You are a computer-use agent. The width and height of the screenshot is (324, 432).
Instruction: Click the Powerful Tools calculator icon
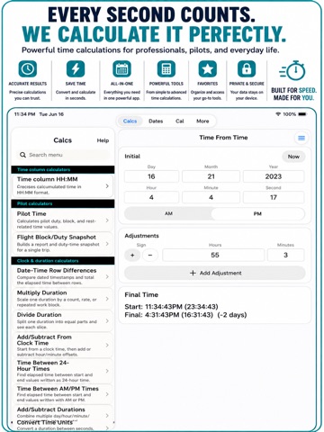click(x=166, y=68)
